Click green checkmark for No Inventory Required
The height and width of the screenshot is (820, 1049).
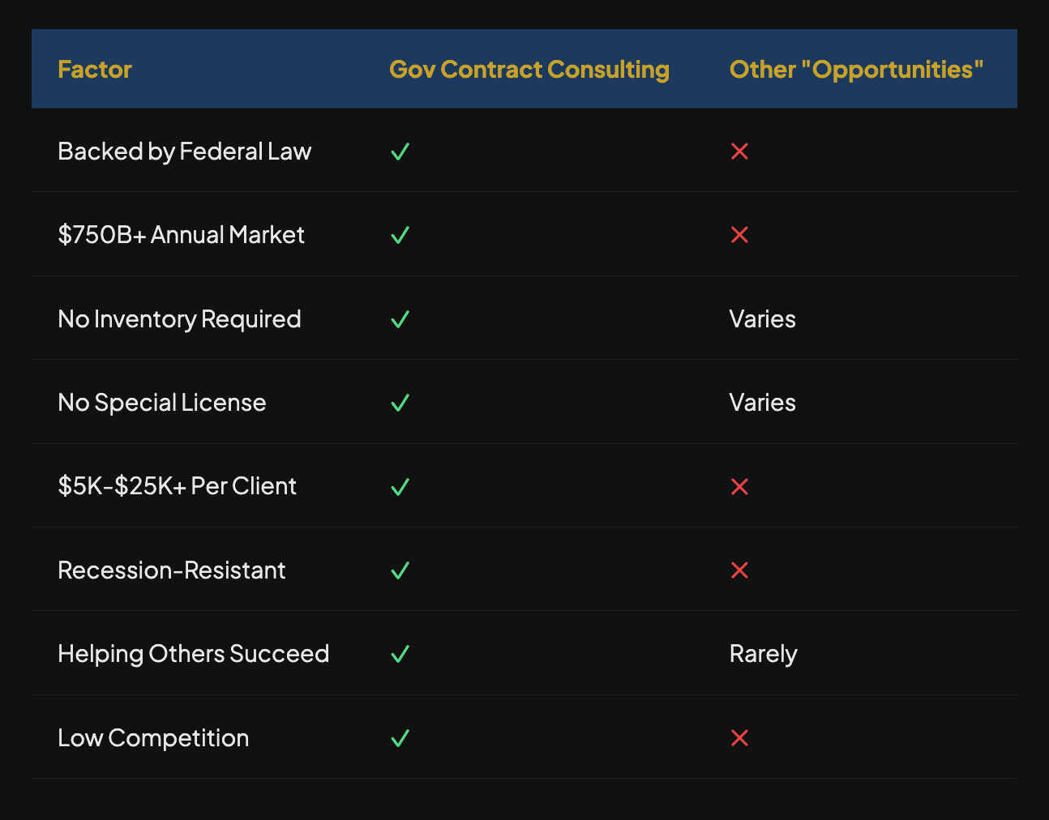pyautogui.click(x=400, y=319)
